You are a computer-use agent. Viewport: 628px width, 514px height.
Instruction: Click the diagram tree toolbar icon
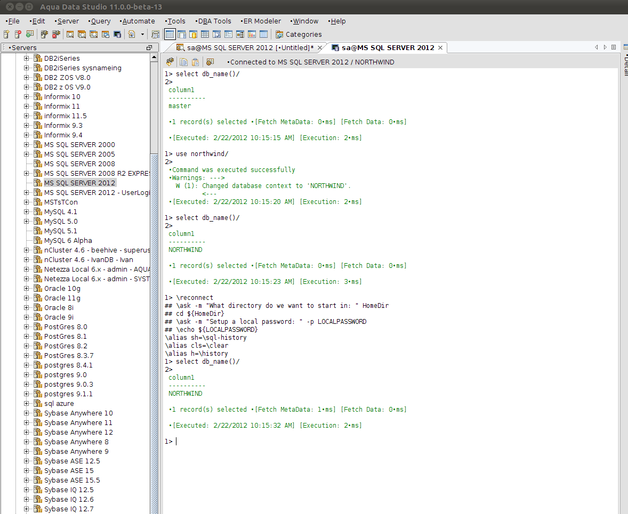click(240, 35)
